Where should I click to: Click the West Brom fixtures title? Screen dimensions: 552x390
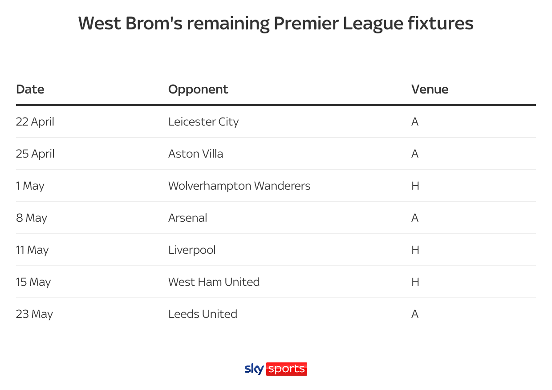tap(276, 23)
